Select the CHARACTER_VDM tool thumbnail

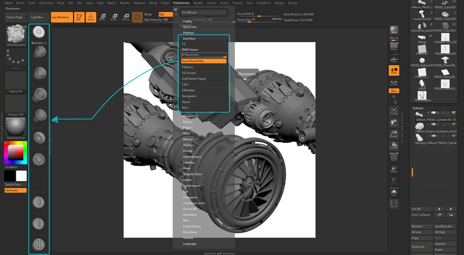[x=445, y=38]
